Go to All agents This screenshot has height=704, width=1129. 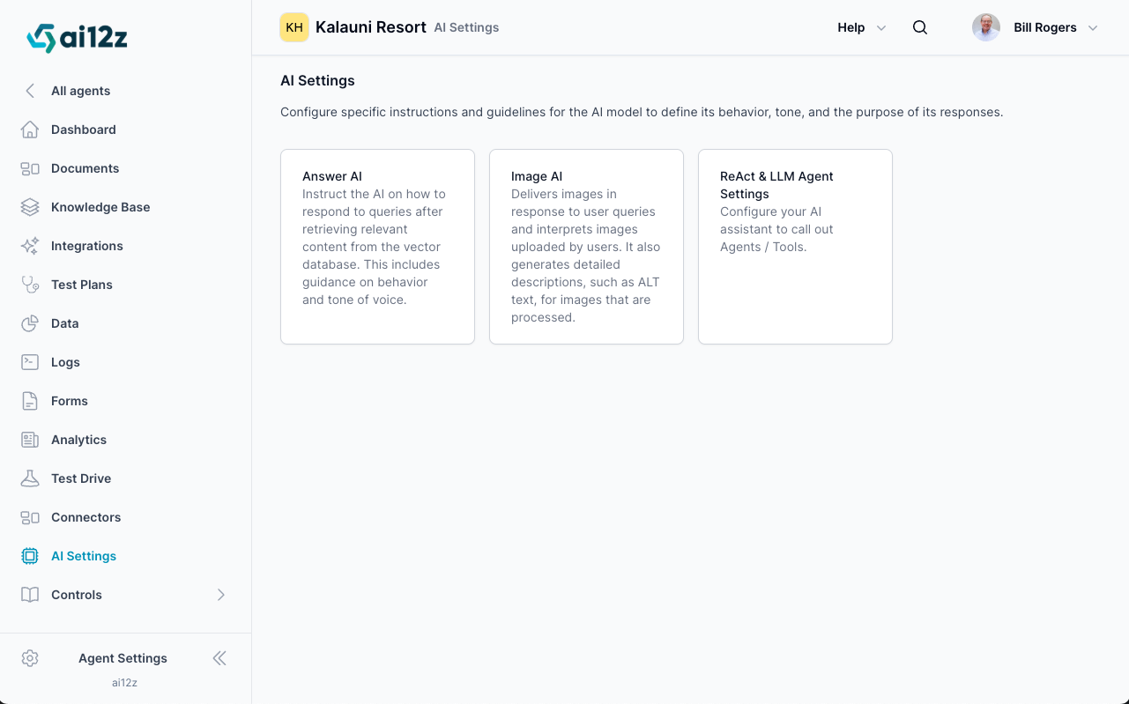pyautogui.click(x=81, y=91)
